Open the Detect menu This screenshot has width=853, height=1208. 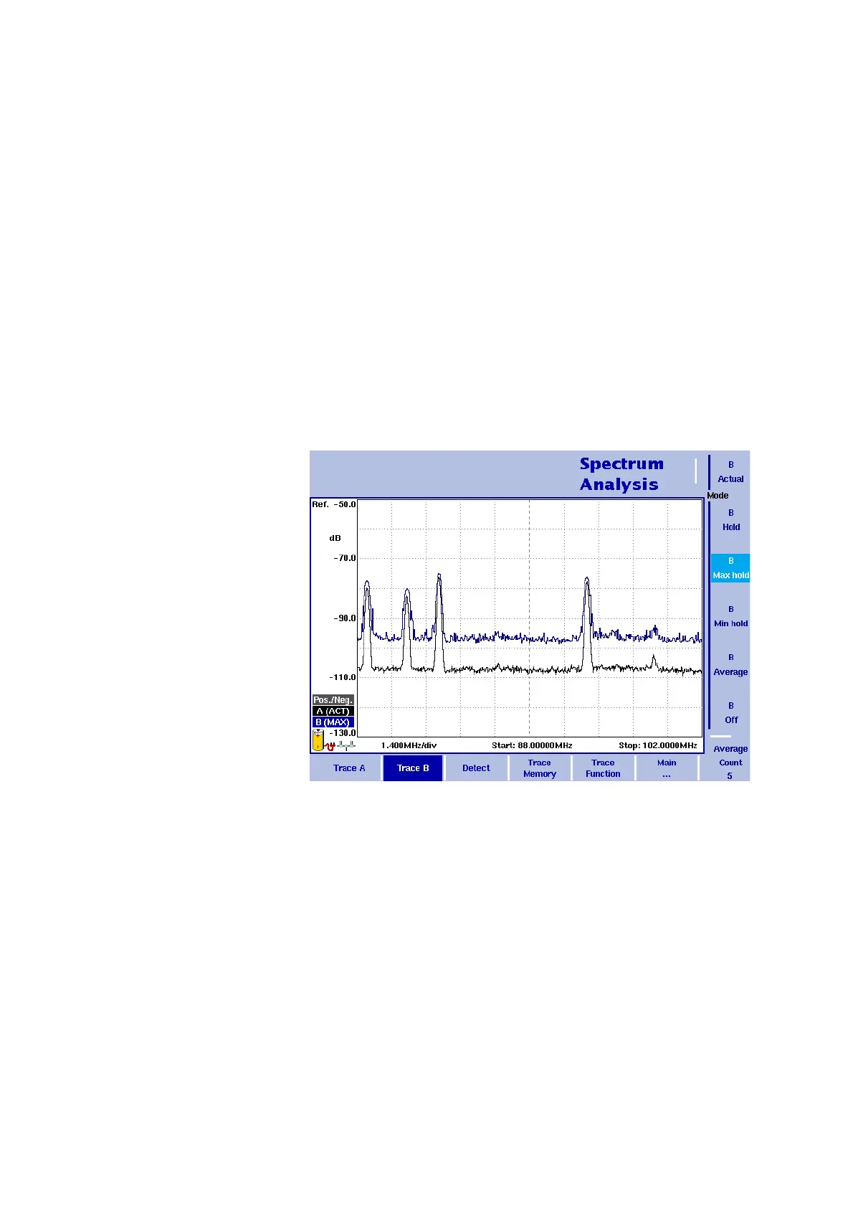[476, 768]
